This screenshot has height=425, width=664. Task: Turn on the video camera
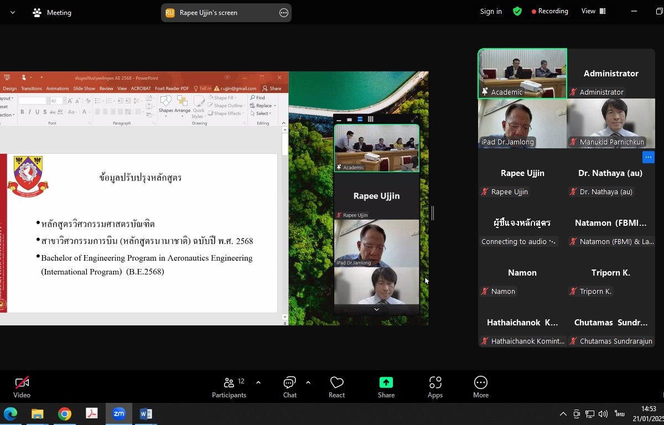(x=22, y=387)
